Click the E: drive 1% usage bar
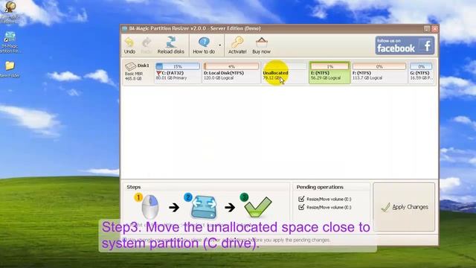Viewport: 476px width, 268px height. click(x=329, y=66)
